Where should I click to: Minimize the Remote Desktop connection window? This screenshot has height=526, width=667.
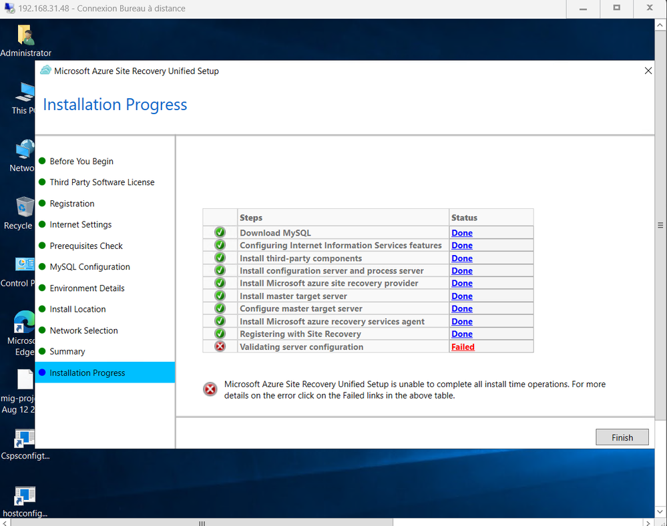coord(583,9)
